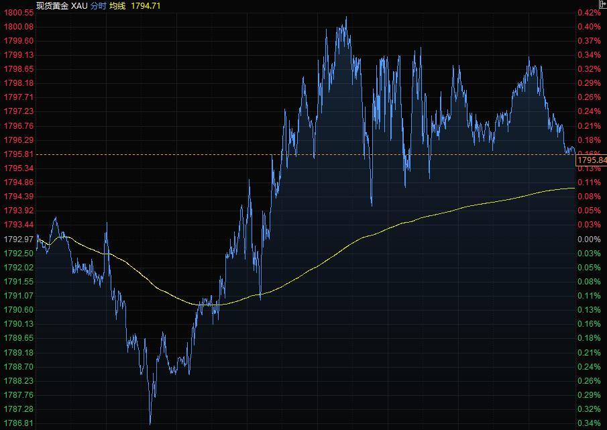The height and width of the screenshot is (430, 607).
Task: Click the red 0.32% percentage axis label
Action: pos(588,69)
